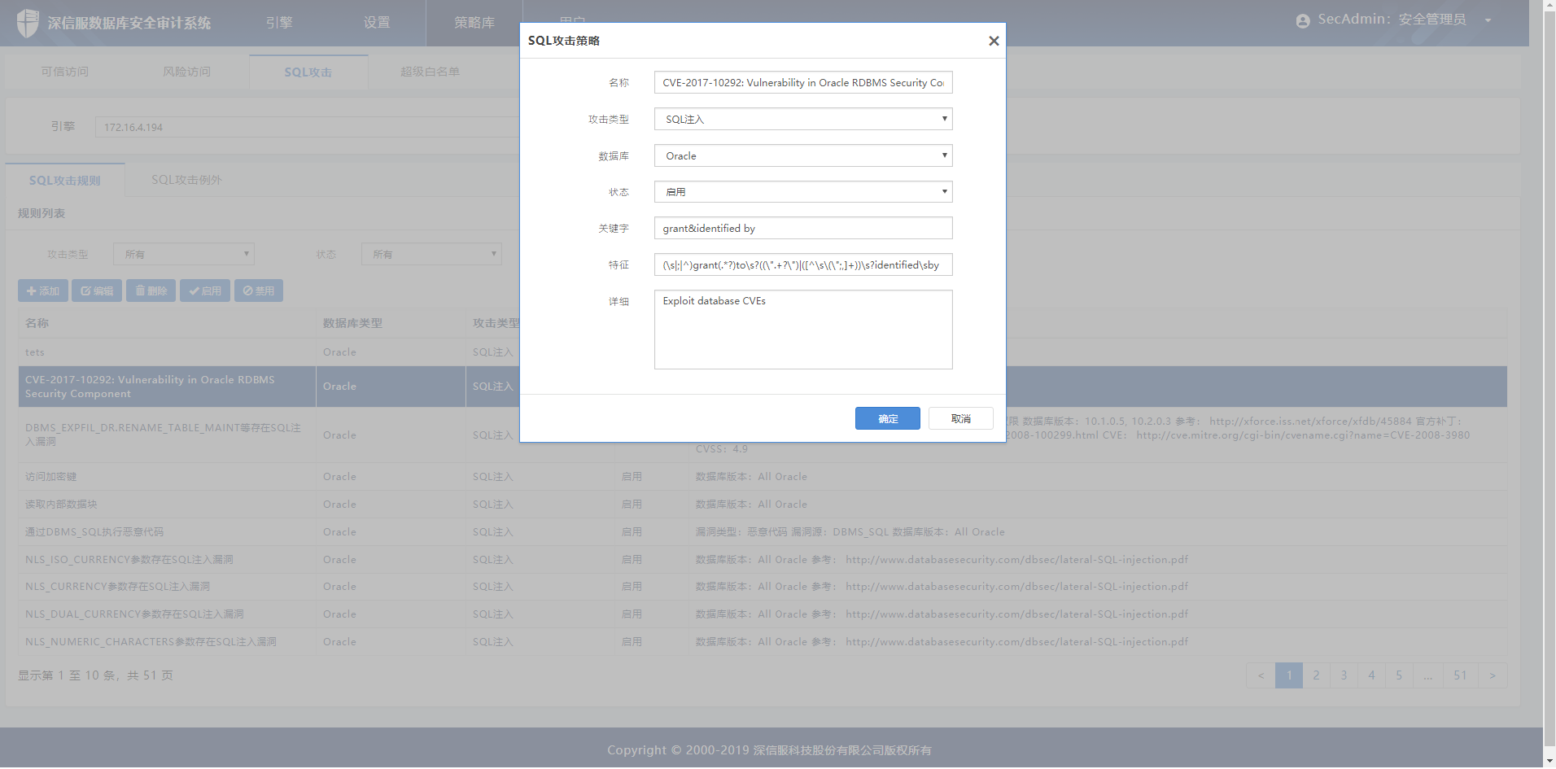Click the 启用 checkmark enable button
1556x769 pixels.
pyautogui.click(x=205, y=291)
